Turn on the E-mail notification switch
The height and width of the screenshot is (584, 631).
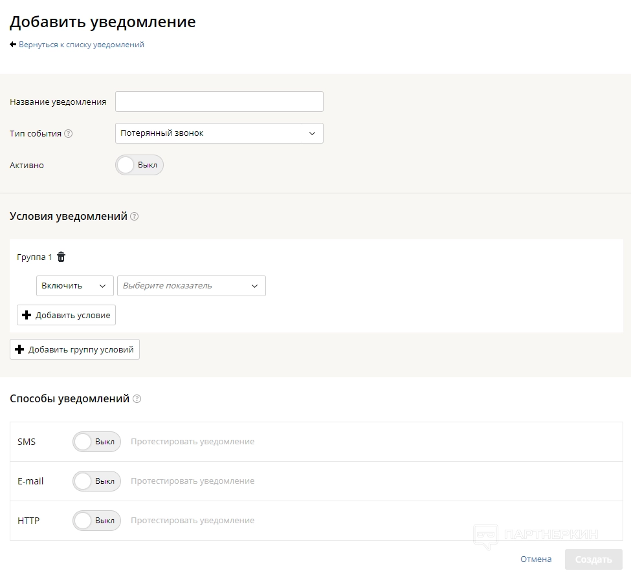coord(96,481)
